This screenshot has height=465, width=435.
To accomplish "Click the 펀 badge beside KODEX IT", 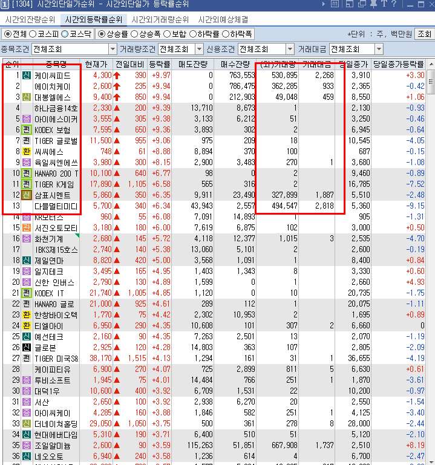I will (x=27, y=293).
